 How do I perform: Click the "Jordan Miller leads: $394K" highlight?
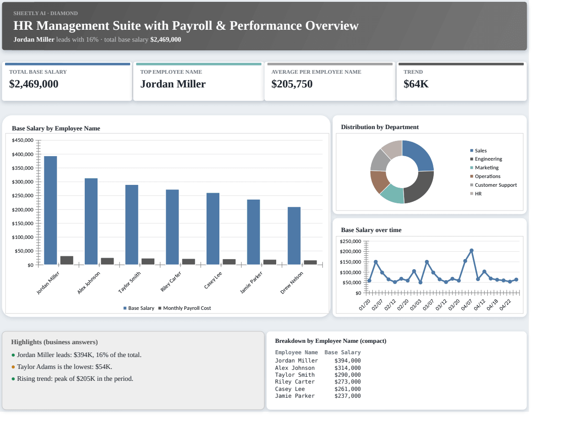76,355
